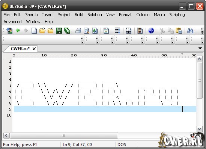Click the green Back arrow icon

(18, 31)
